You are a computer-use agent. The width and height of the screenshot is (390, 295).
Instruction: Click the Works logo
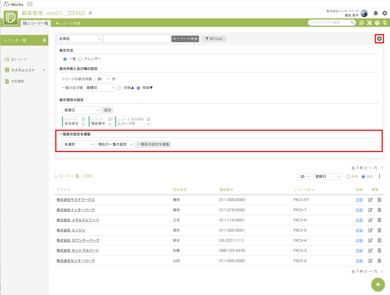(x=13, y=4)
